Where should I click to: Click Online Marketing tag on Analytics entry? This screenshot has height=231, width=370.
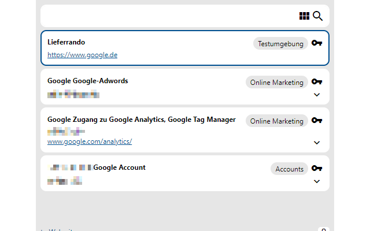(276, 121)
